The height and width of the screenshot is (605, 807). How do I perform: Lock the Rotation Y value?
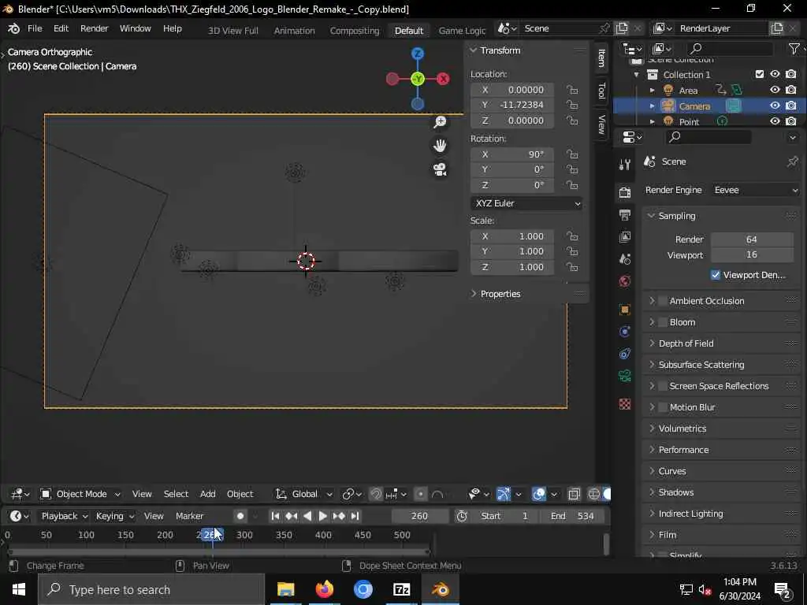(572, 169)
